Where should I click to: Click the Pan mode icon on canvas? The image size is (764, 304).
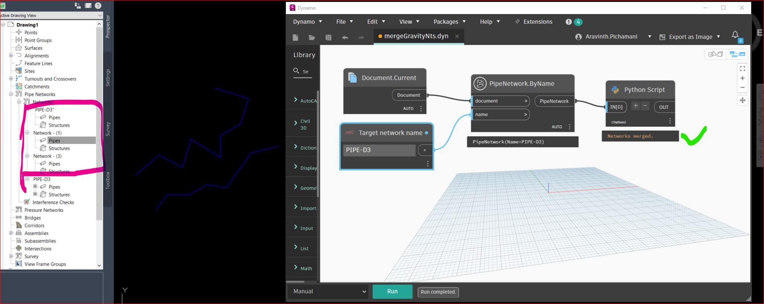pyautogui.click(x=742, y=101)
